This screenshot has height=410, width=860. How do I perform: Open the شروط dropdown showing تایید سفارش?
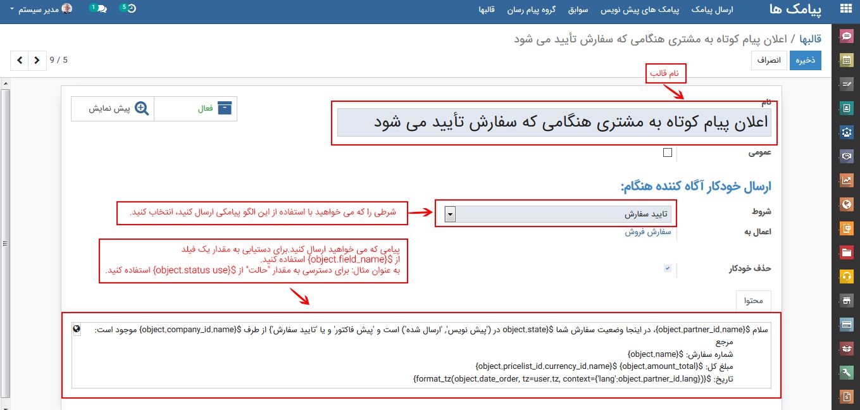point(558,214)
